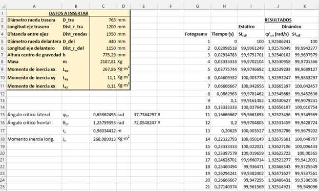Select Fotograma number 21 cell
The image size is (319, 191).
197,186
